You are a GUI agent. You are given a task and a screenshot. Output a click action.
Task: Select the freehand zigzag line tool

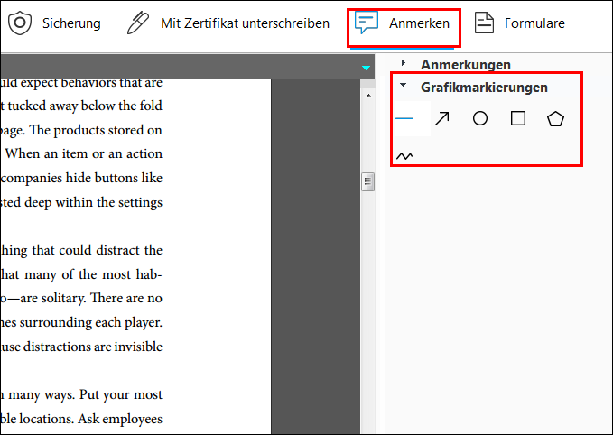click(404, 156)
